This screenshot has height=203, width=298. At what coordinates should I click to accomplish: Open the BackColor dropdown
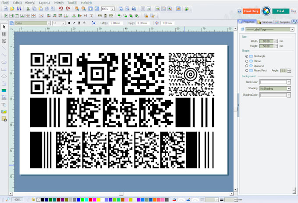pos(289,82)
